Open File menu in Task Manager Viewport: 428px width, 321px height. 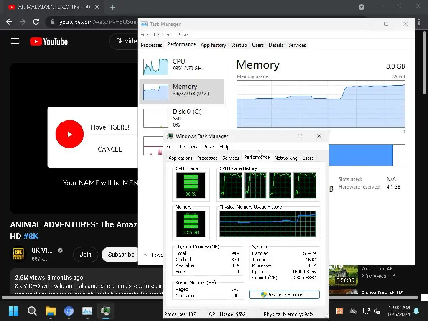(144, 35)
